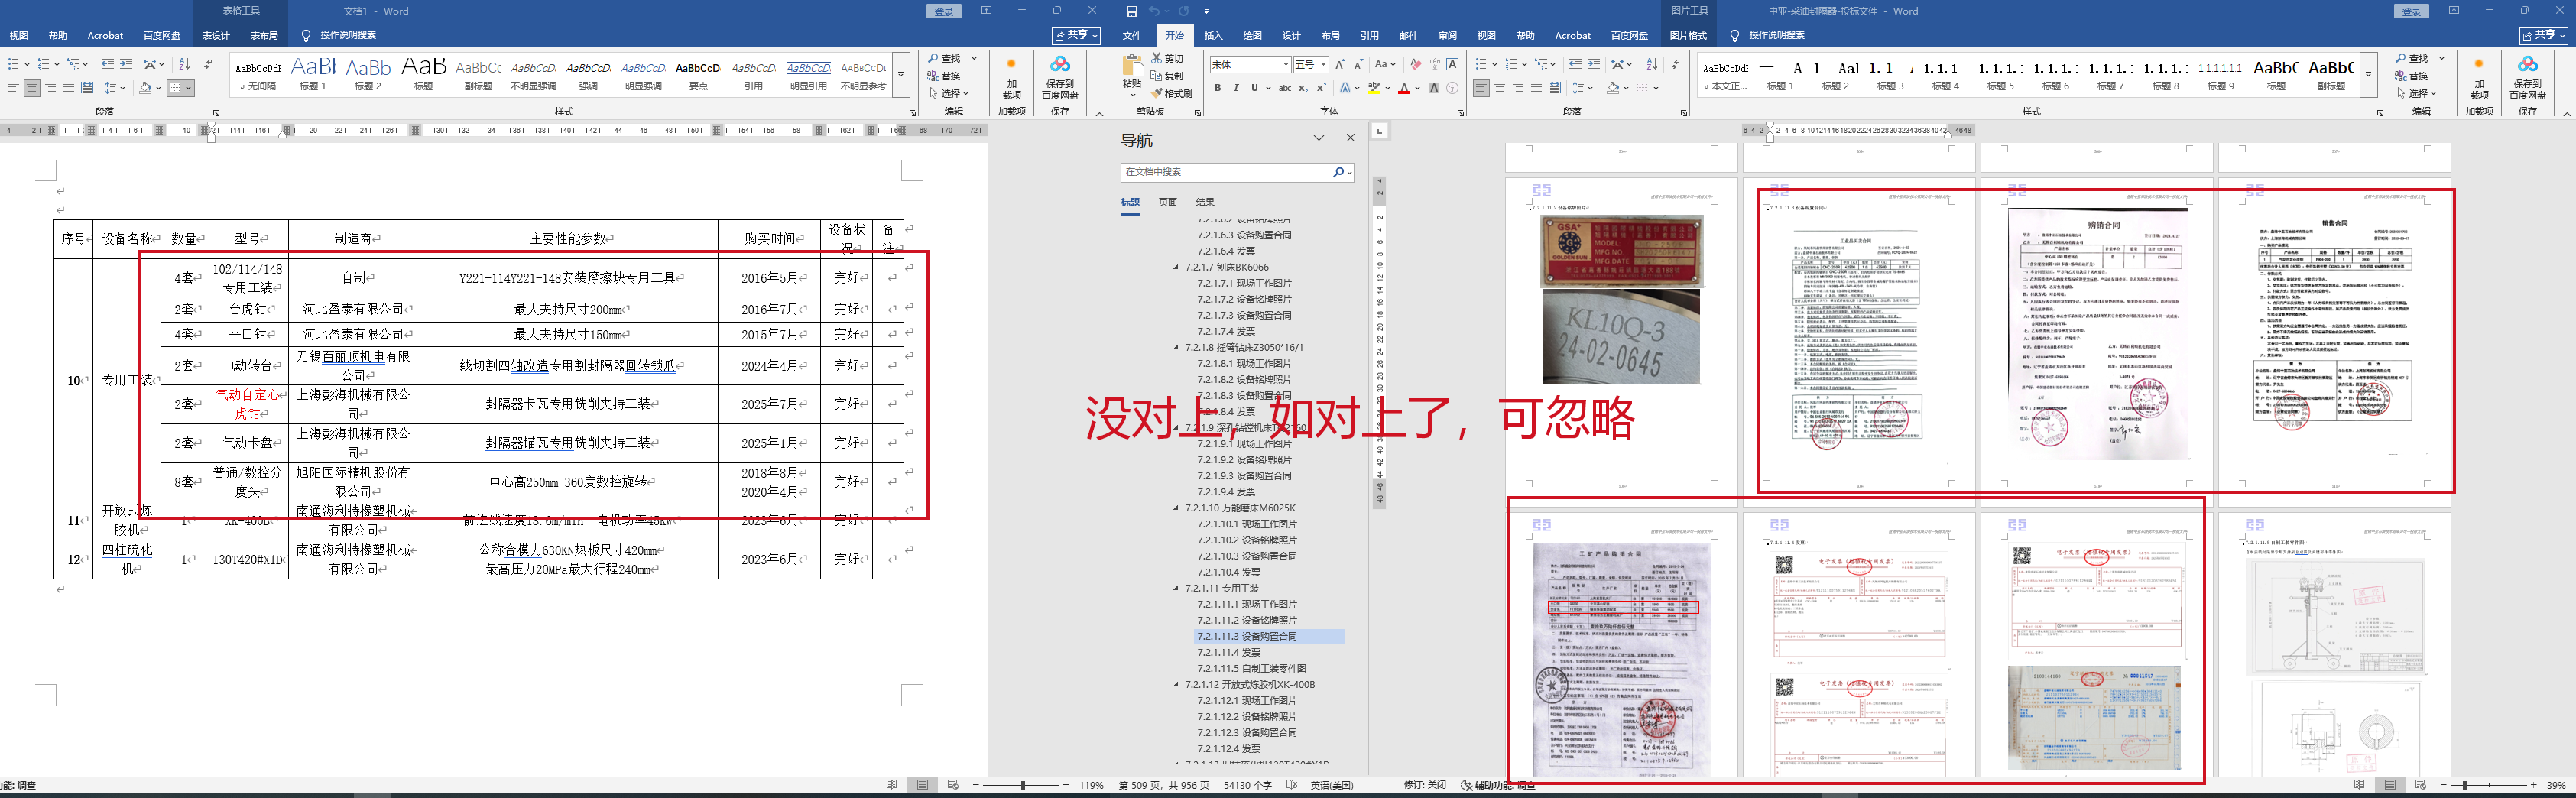Open the 表布局 tab in 文档1 window
Image resolution: width=2576 pixels, height=798 pixels.
264,35
